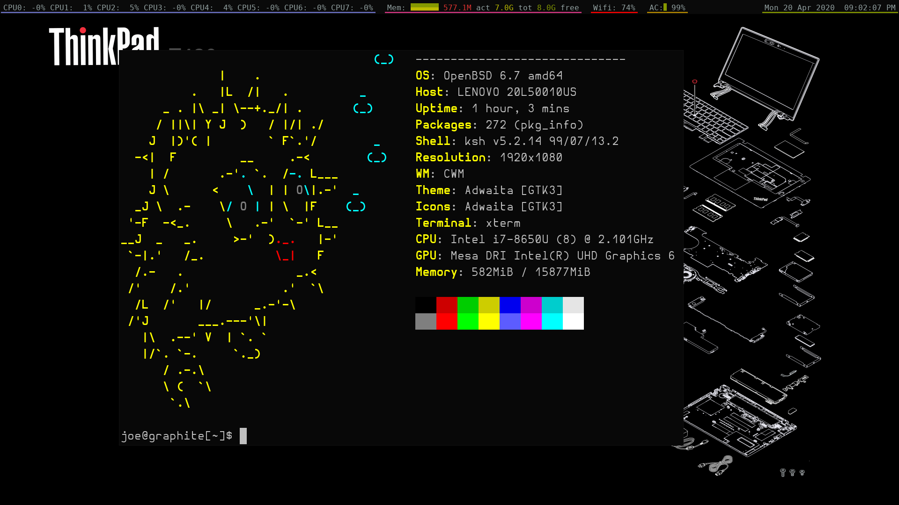Click the CPU: Intel i7-8650U line
The height and width of the screenshot is (505, 899).
tap(534, 239)
